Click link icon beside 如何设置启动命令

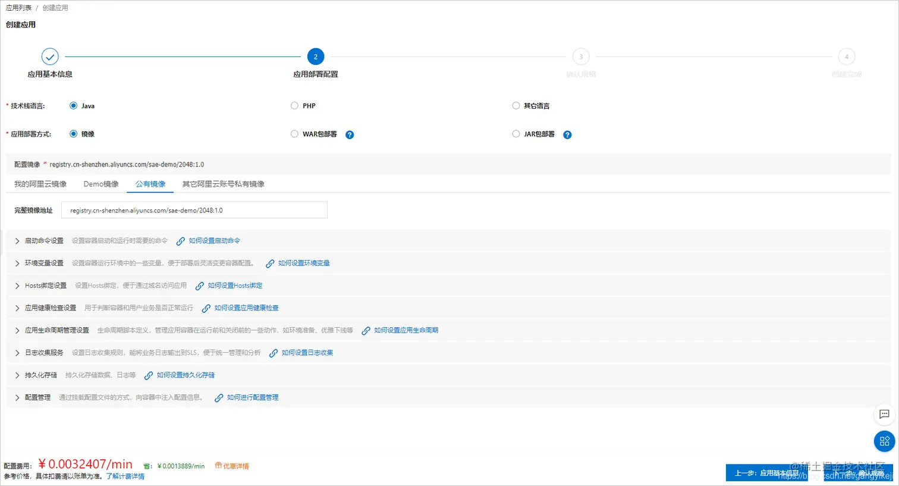point(181,242)
